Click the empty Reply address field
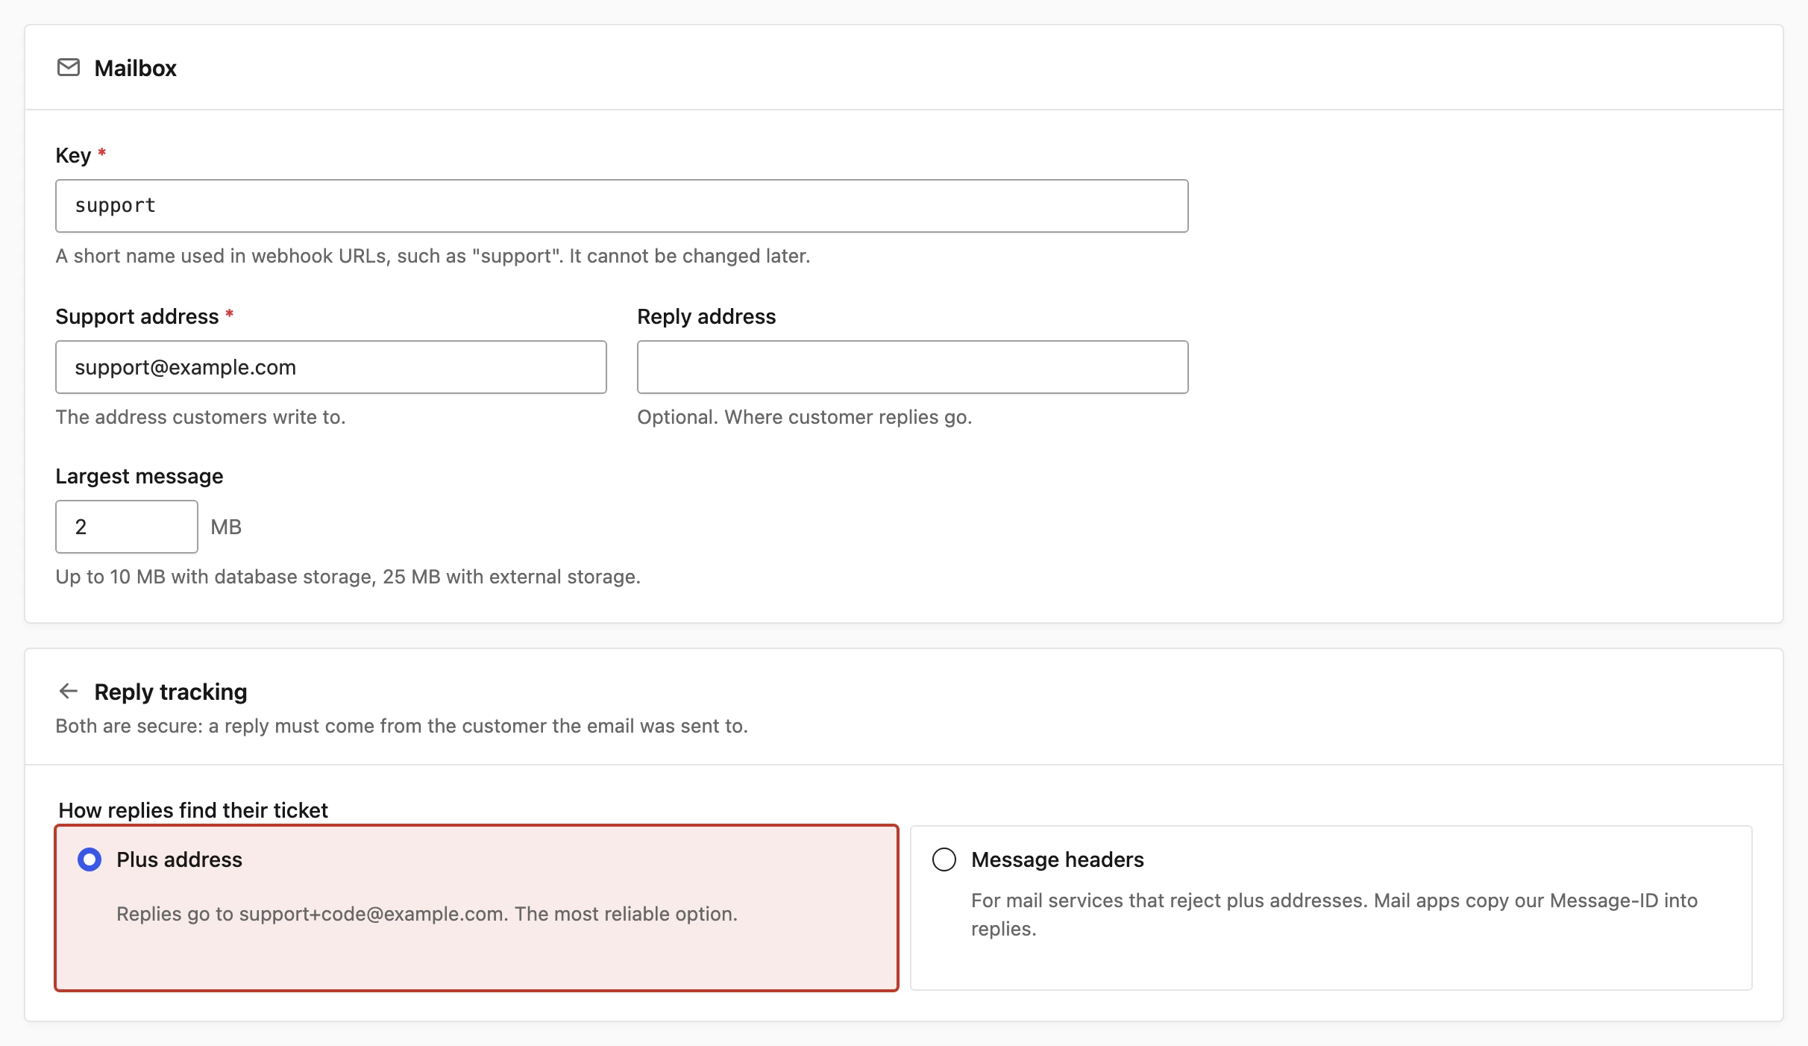The image size is (1808, 1046). point(913,367)
